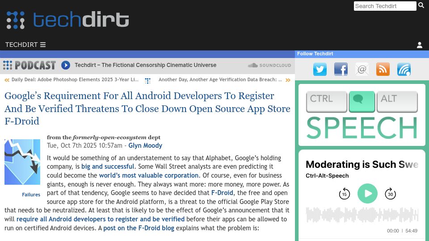Play the Ctrl-Alt-Speech episode

point(367,193)
